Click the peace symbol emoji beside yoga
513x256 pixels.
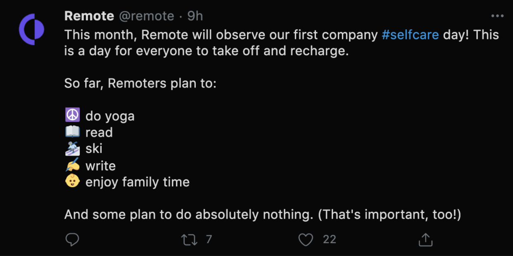(x=72, y=115)
